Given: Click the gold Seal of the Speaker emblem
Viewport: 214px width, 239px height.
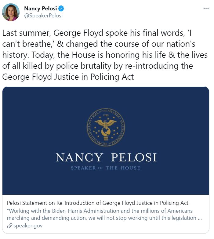Looking at the screenshot, I should point(106,127).
